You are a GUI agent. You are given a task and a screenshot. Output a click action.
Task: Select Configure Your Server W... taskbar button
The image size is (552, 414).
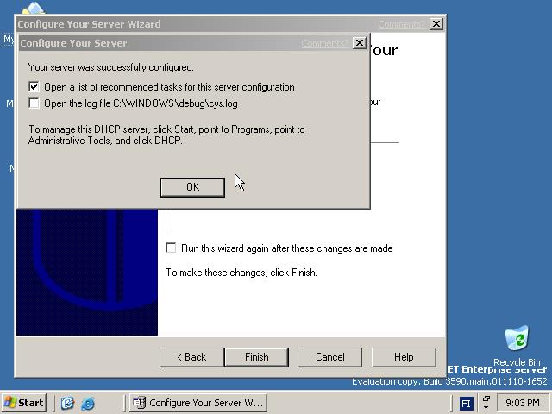click(198, 403)
